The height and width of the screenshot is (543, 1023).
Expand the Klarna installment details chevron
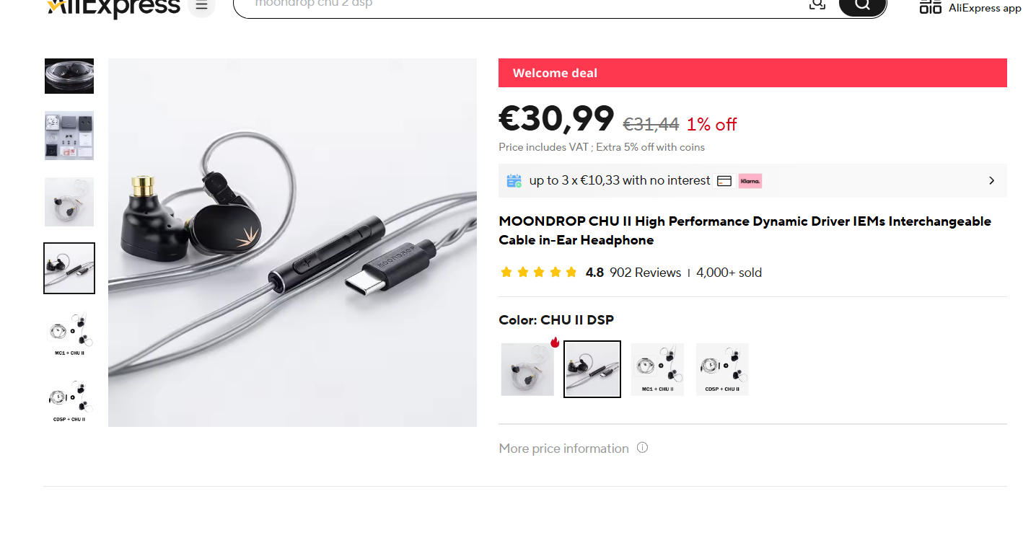[991, 180]
